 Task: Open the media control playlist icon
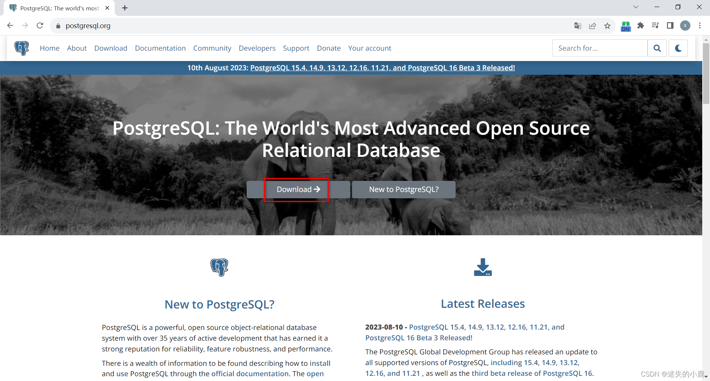click(655, 26)
